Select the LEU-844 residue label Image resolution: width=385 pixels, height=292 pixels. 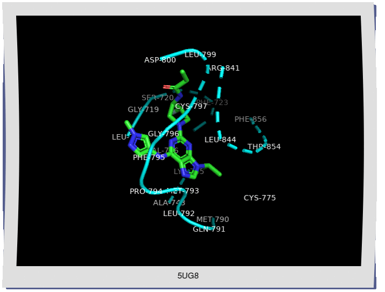click(x=220, y=140)
